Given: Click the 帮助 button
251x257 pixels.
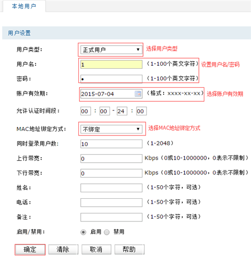Looking at the screenshot, I should point(129,249).
